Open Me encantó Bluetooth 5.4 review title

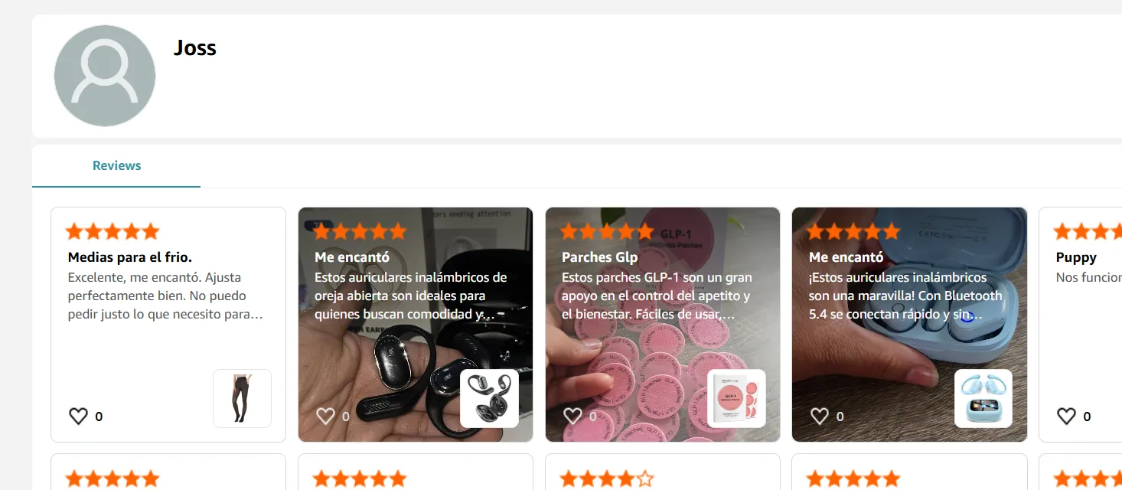pos(846,257)
